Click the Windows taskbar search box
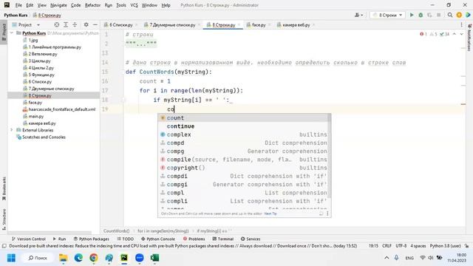The width and height of the screenshot is (473, 266). [x=38, y=258]
